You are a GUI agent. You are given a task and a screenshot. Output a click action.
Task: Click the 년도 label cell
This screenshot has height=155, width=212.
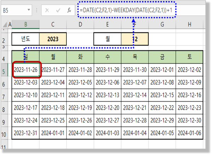click(25, 39)
